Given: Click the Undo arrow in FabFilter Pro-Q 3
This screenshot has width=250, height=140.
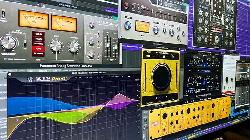Looking at the screenshot, I should coord(76,78).
